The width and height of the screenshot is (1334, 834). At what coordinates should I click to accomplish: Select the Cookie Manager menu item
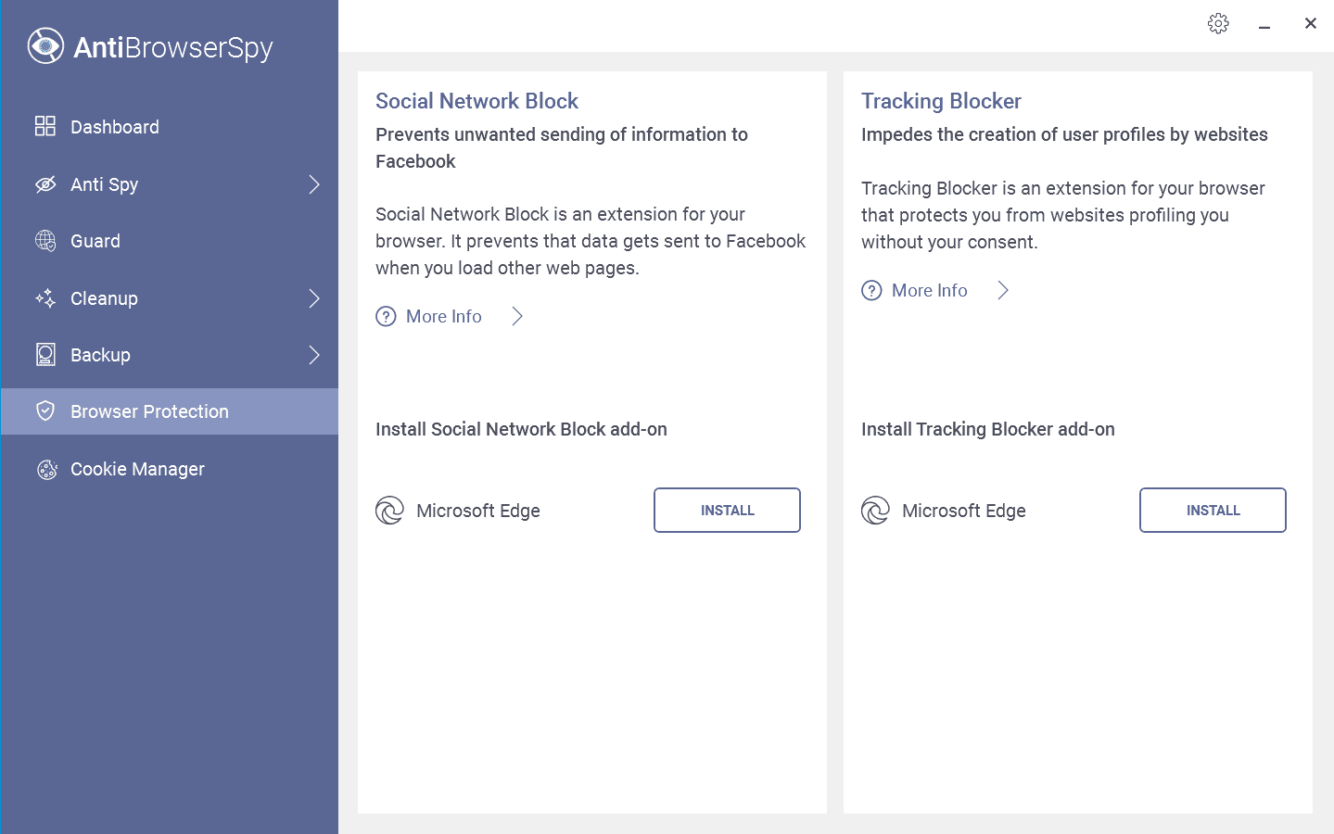coord(137,470)
